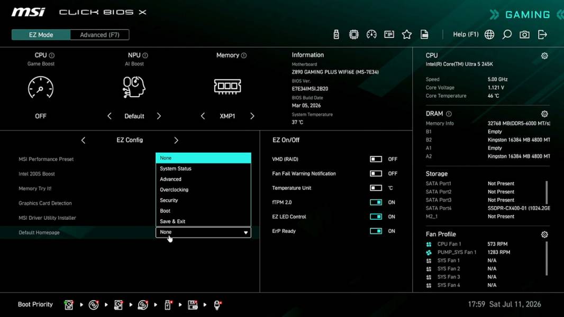Click PUMP_SYS Fan 1 1283 RPM row
The height and width of the screenshot is (317, 564).
(468, 253)
